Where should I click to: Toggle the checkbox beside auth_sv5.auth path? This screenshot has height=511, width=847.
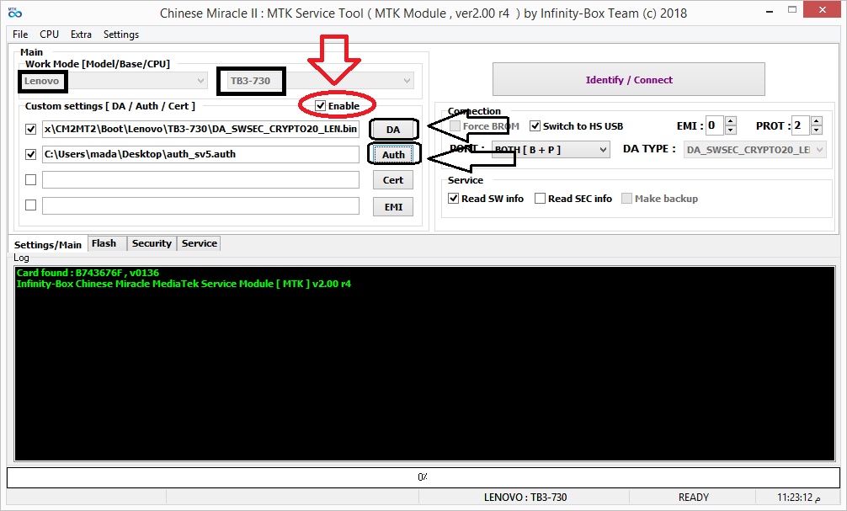click(31, 155)
